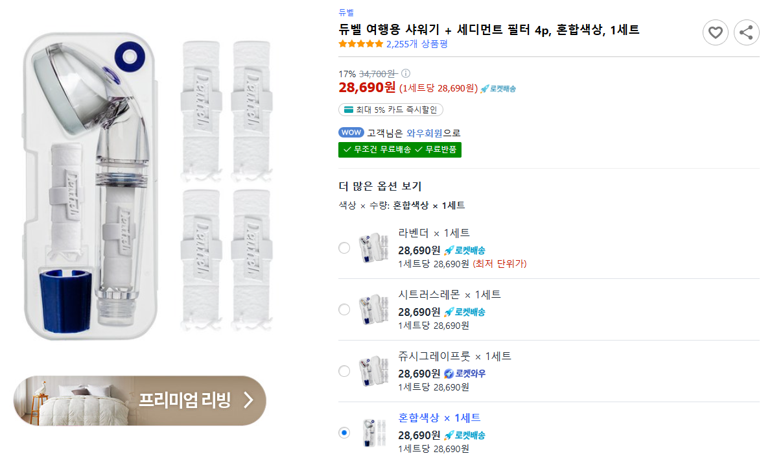Click the Rocket WOW badge on grapefruit option
The width and height of the screenshot is (772, 469).
(x=464, y=374)
